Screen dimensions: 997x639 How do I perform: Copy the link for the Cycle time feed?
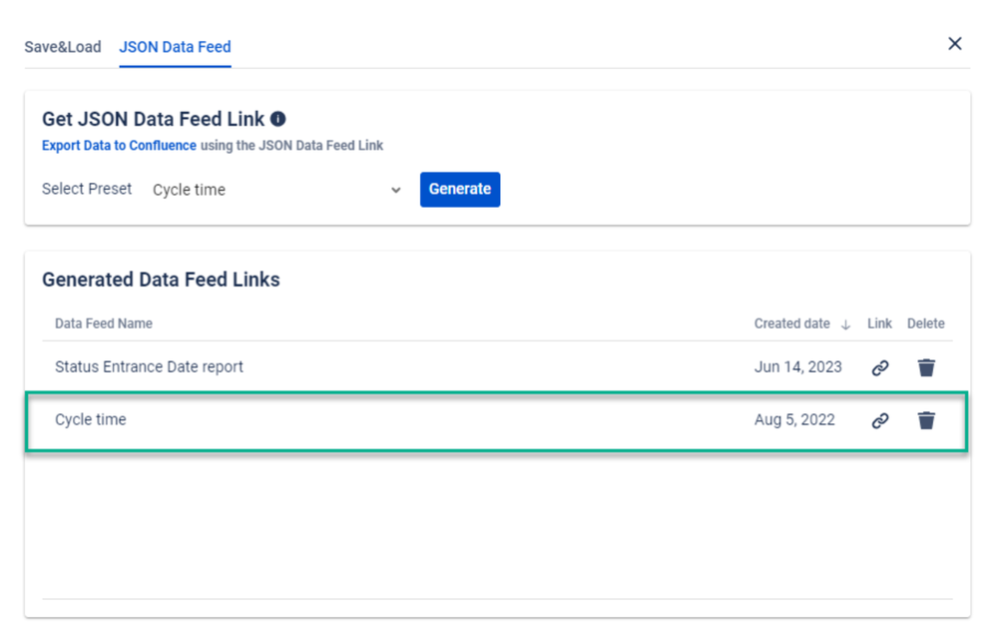pos(879,420)
